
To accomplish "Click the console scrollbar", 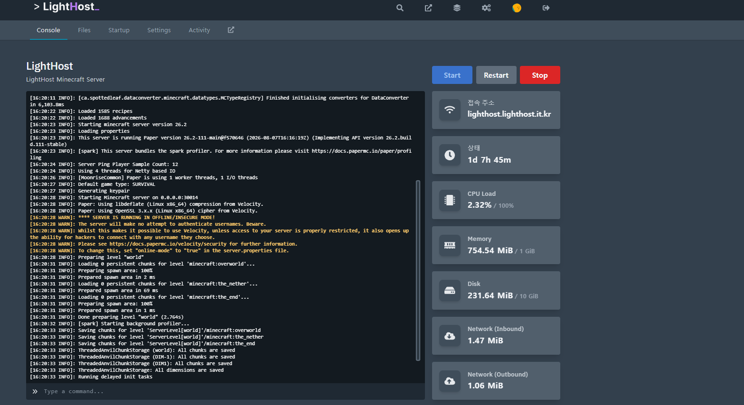I will click(x=418, y=270).
